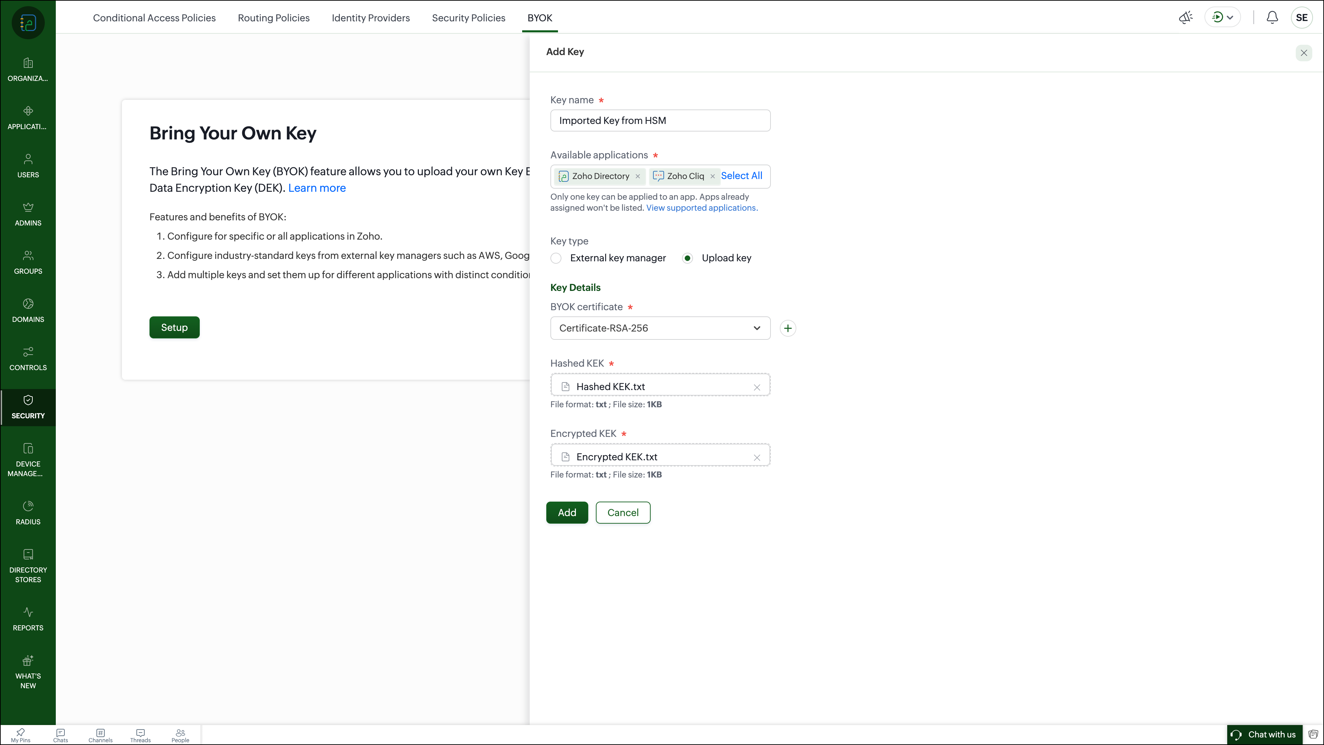Select the Upload key radio button
Viewport: 1324px width, 745px height.
point(687,259)
